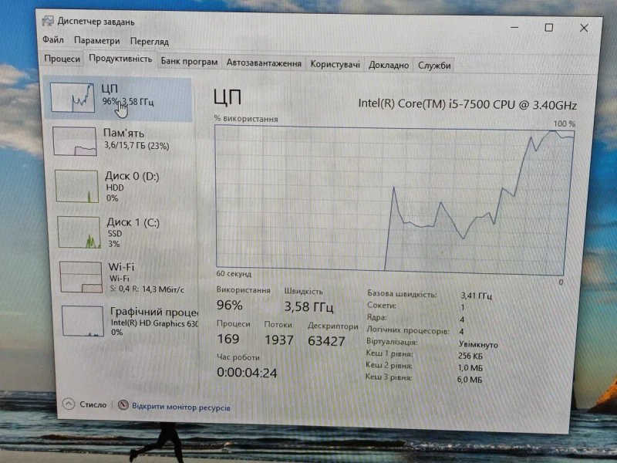This screenshot has width=617, height=463.
Task: Click the Диск 1 (C:) label
Action: tap(133, 222)
